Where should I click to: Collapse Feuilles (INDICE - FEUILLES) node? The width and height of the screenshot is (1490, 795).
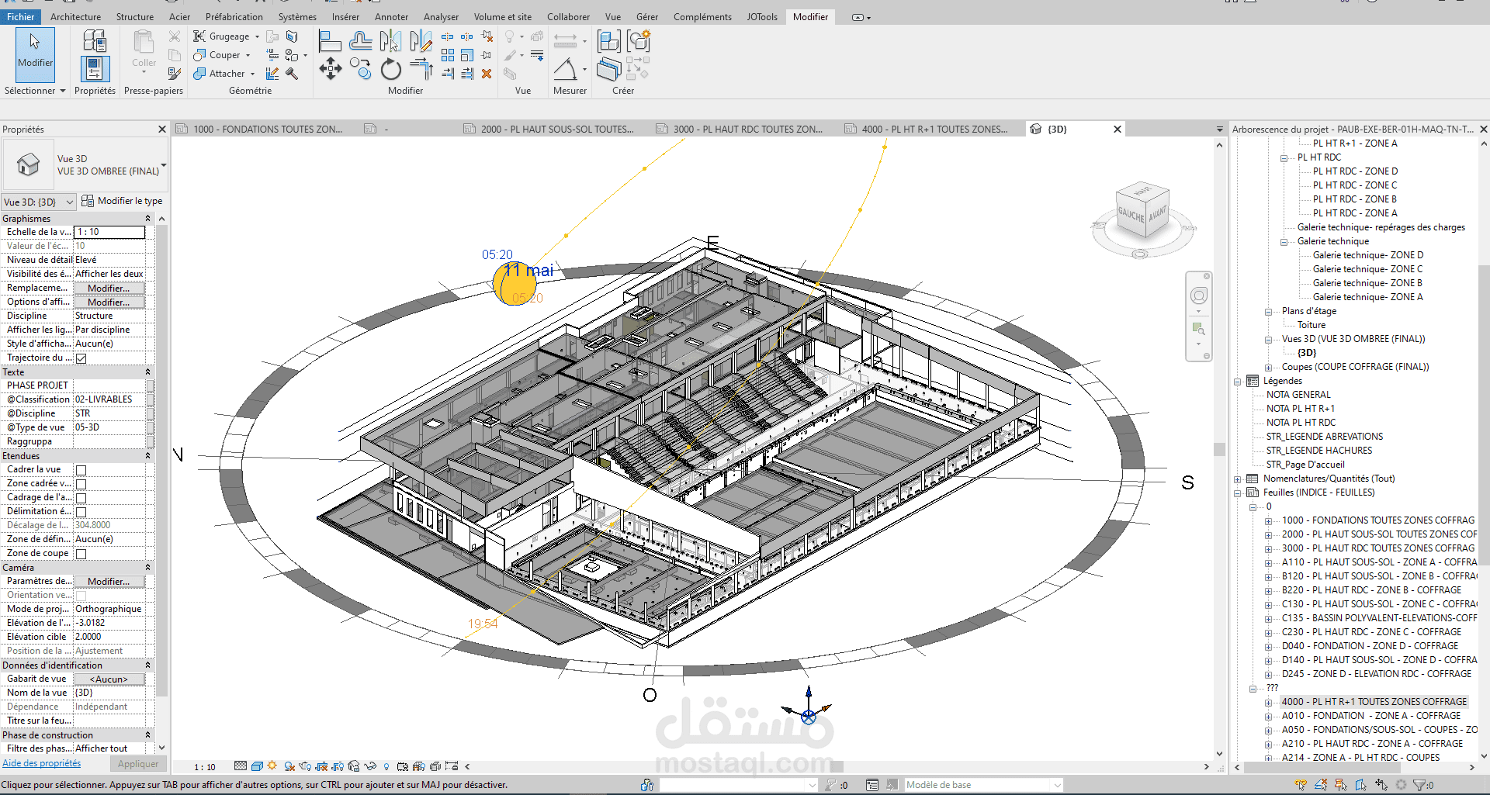tap(1238, 493)
